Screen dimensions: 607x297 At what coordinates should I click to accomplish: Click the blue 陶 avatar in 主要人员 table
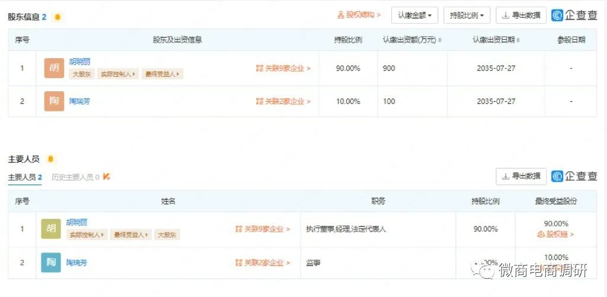click(51, 262)
